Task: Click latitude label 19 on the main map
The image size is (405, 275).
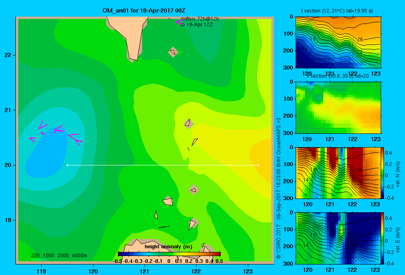Action: coord(8,220)
